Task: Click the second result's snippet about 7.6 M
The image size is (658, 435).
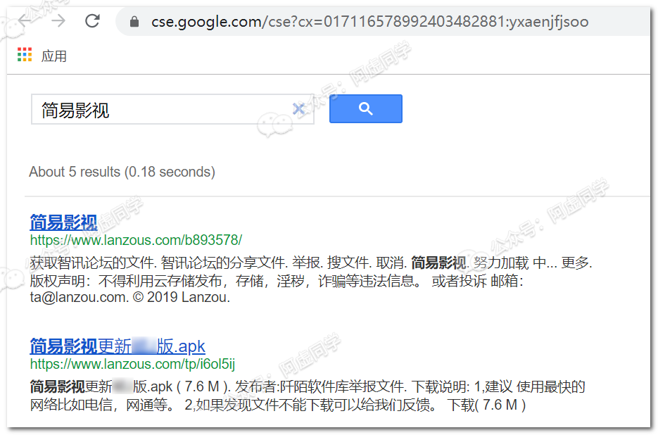Action: coord(307,396)
